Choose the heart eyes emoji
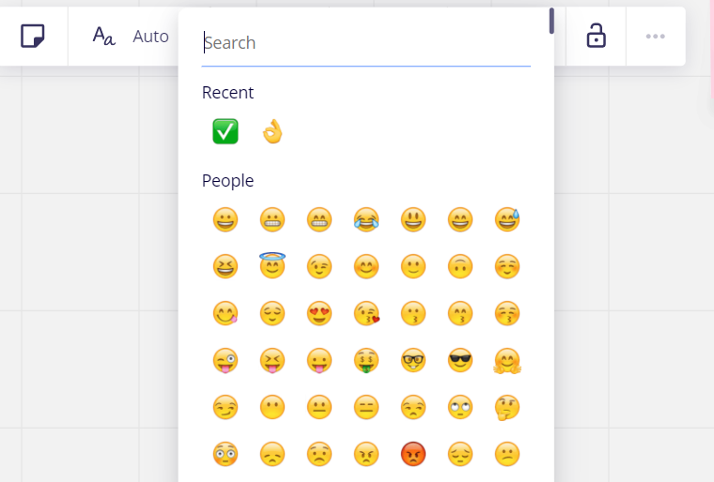This screenshot has height=482, width=714. (319, 313)
